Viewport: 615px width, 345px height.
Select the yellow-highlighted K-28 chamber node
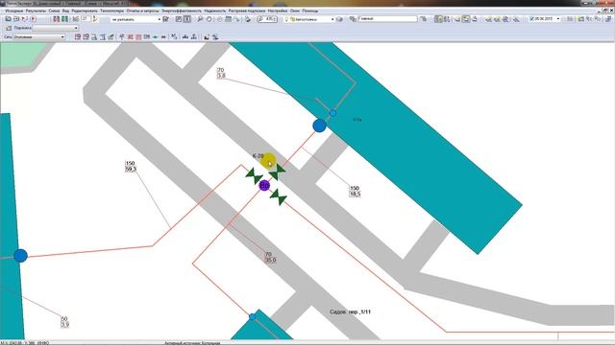269,161
